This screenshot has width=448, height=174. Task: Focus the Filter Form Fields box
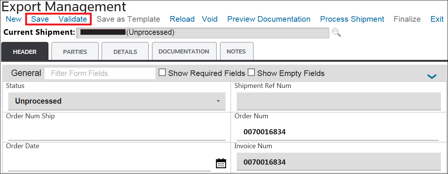coord(100,73)
